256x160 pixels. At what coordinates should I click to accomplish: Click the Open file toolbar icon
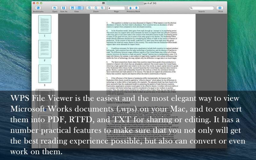(x=55, y=8)
